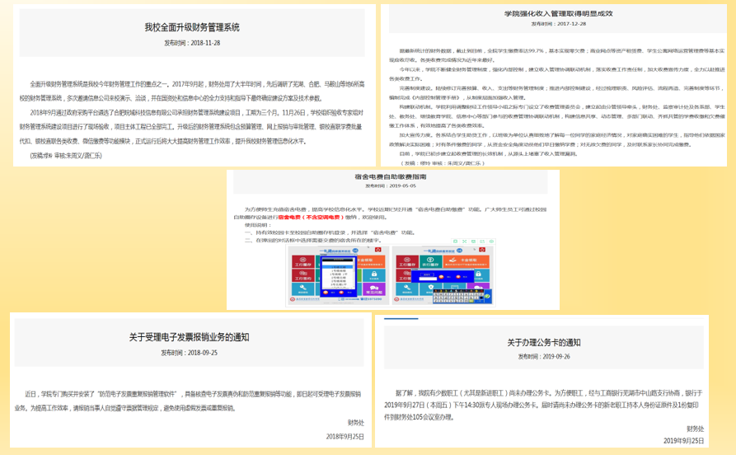Click red text 宿舍电费（不含空调电费）
This screenshot has width=736, height=455.
(311, 218)
